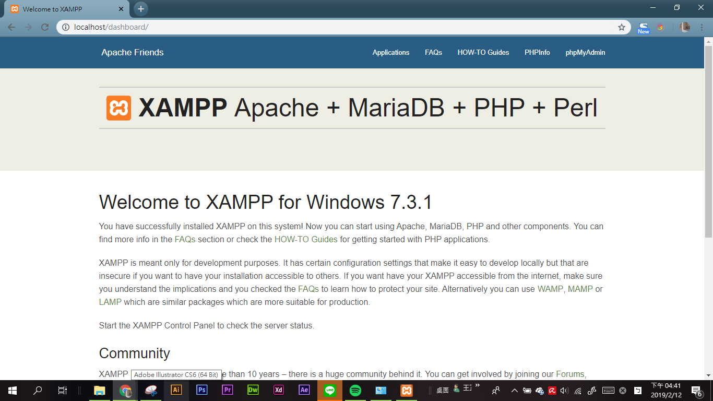Bookmark this page with the star icon

click(x=622, y=27)
